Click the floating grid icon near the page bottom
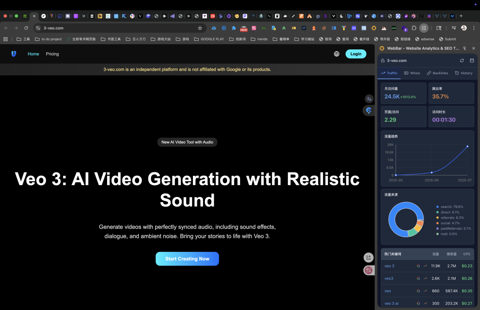The width and height of the screenshot is (480, 310). (368, 258)
